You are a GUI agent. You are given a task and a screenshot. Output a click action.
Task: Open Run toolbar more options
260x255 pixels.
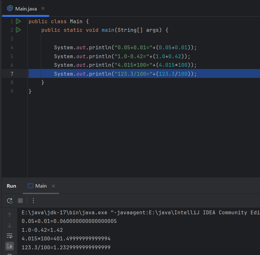point(33,201)
